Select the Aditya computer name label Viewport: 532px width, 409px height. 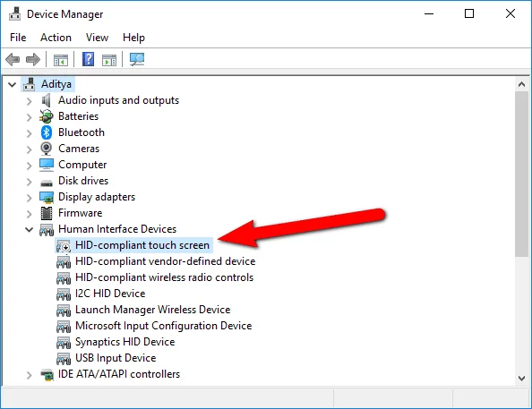pos(56,84)
